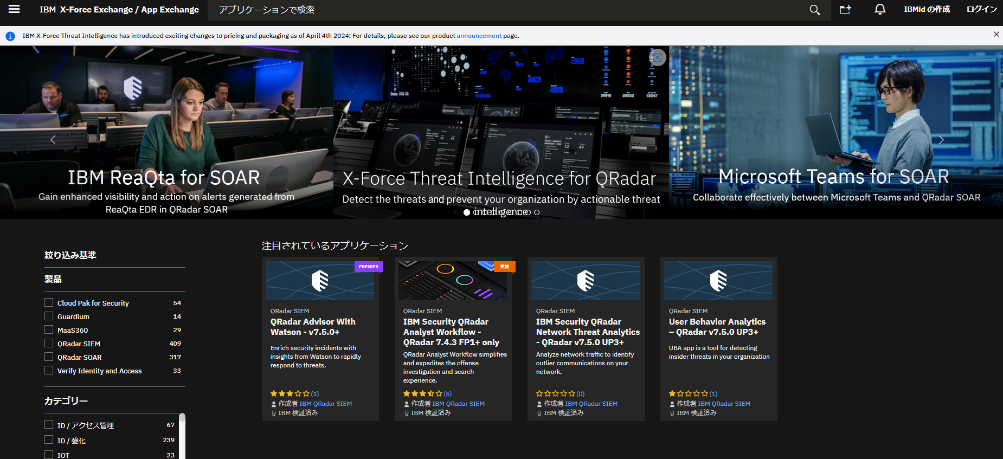Viewport: 1003px width, 459px height.
Task: Click the 製品 section heading
Action: (53, 279)
